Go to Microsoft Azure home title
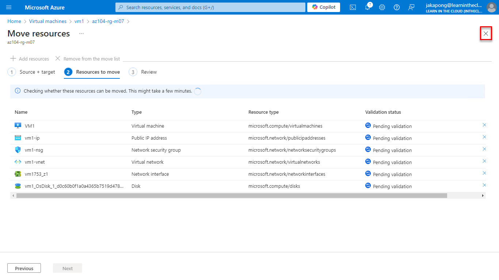 45,7
